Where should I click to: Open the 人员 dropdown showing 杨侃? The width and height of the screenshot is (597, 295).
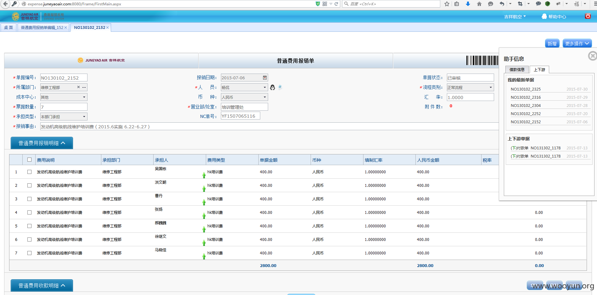point(245,87)
